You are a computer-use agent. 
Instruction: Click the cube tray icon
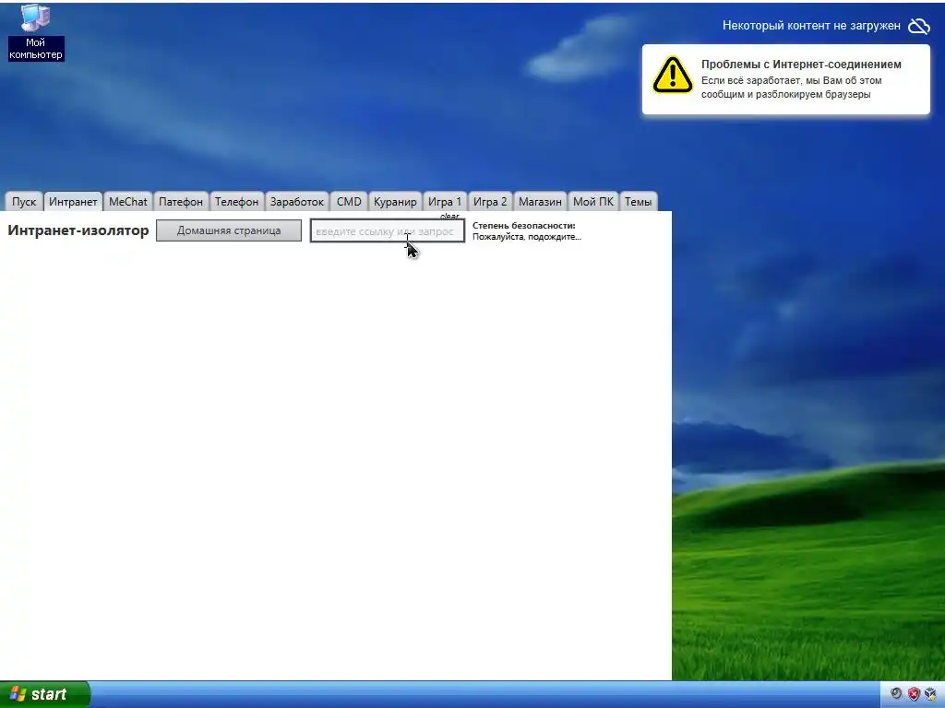click(x=930, y=693)
